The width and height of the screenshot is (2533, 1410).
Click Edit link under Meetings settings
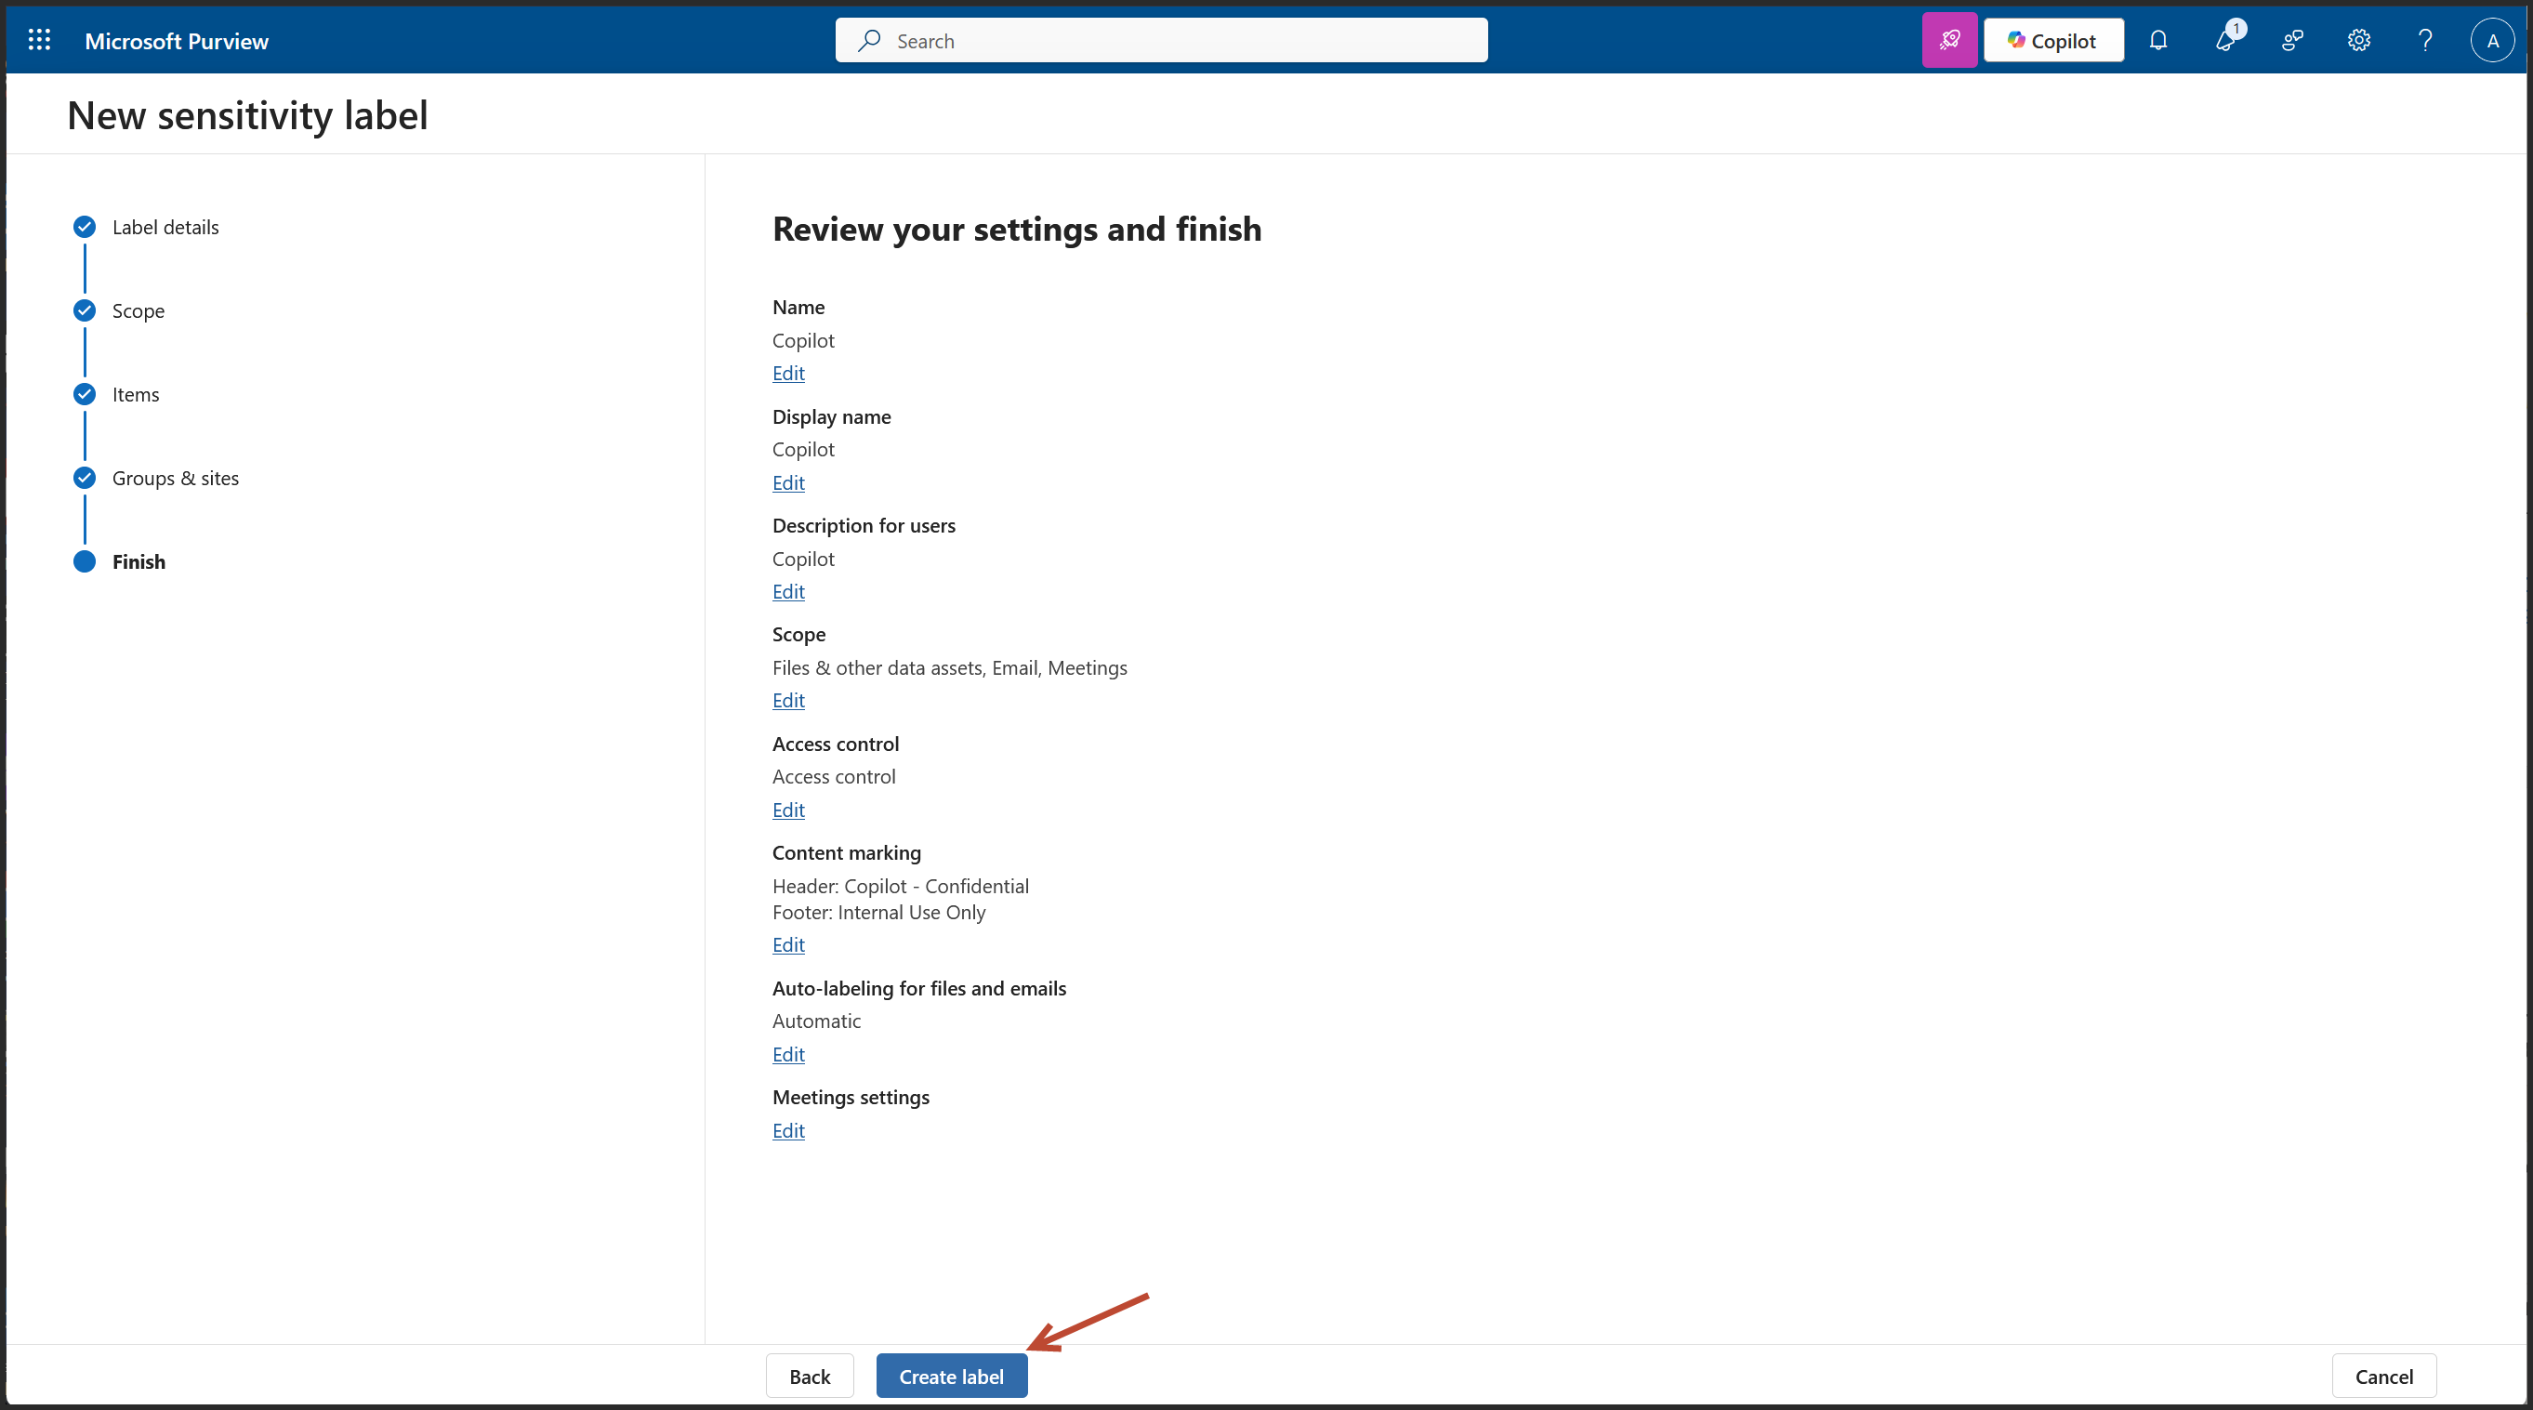(787, 1131)
